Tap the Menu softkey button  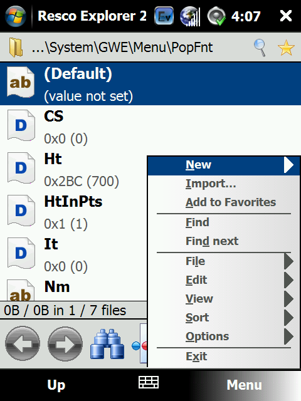click(244, 385)
